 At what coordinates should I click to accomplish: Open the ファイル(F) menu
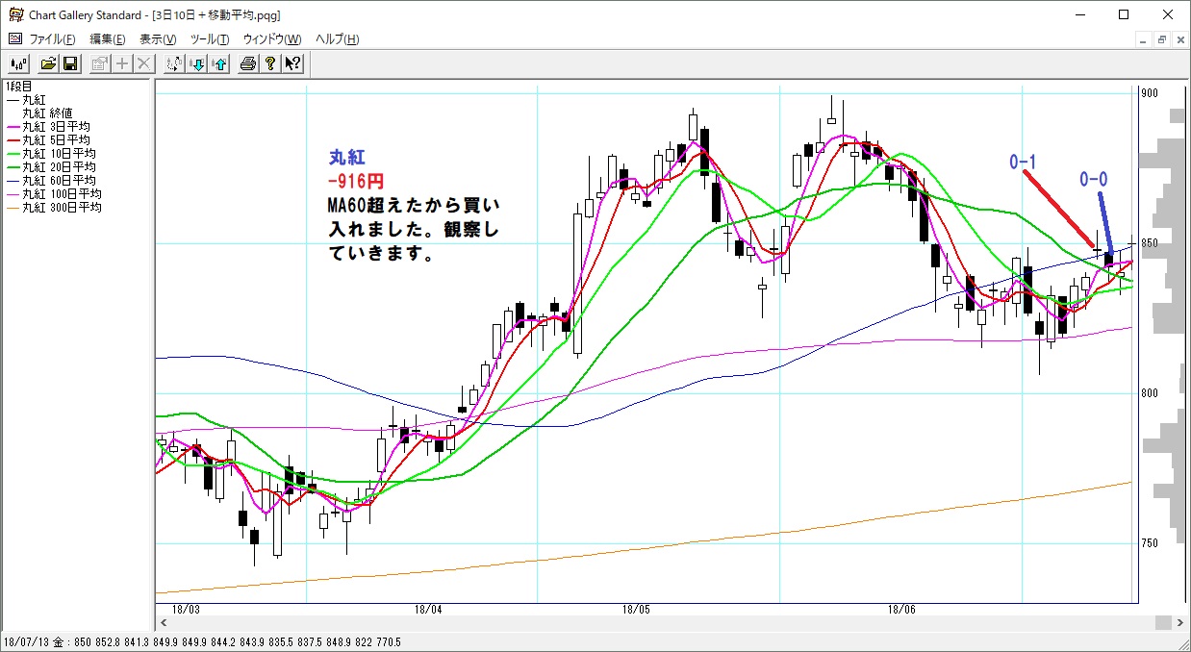[52, 39]
